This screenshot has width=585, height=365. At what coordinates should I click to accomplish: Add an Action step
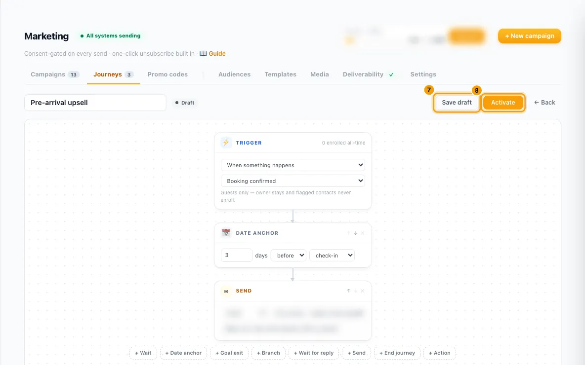(440, 353)
